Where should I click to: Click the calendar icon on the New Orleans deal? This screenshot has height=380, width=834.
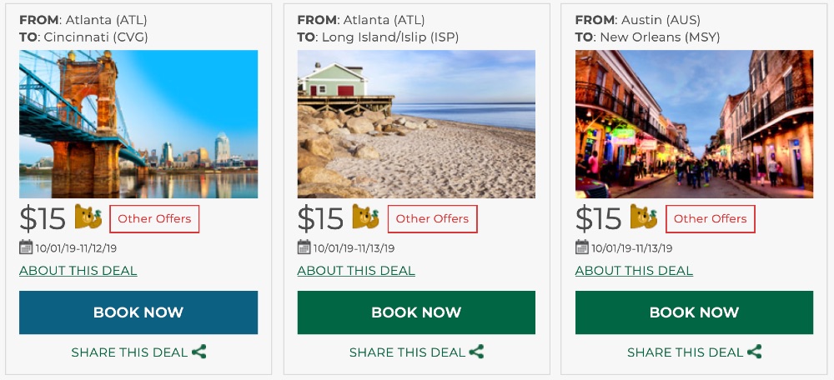582,247
